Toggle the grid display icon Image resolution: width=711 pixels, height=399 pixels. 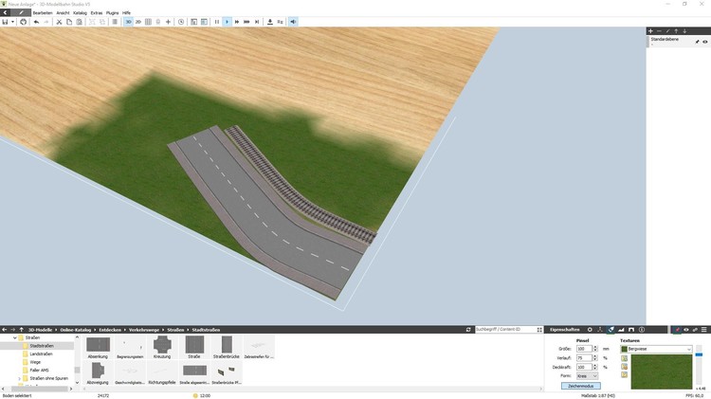[148, 22]
